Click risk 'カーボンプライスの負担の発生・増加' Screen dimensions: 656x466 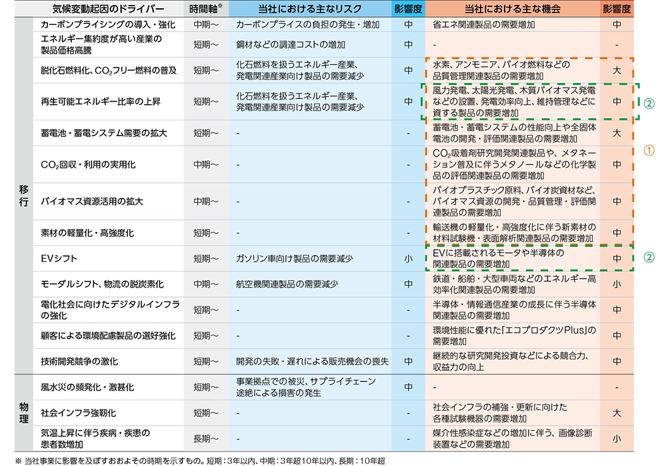coord(308,25)
